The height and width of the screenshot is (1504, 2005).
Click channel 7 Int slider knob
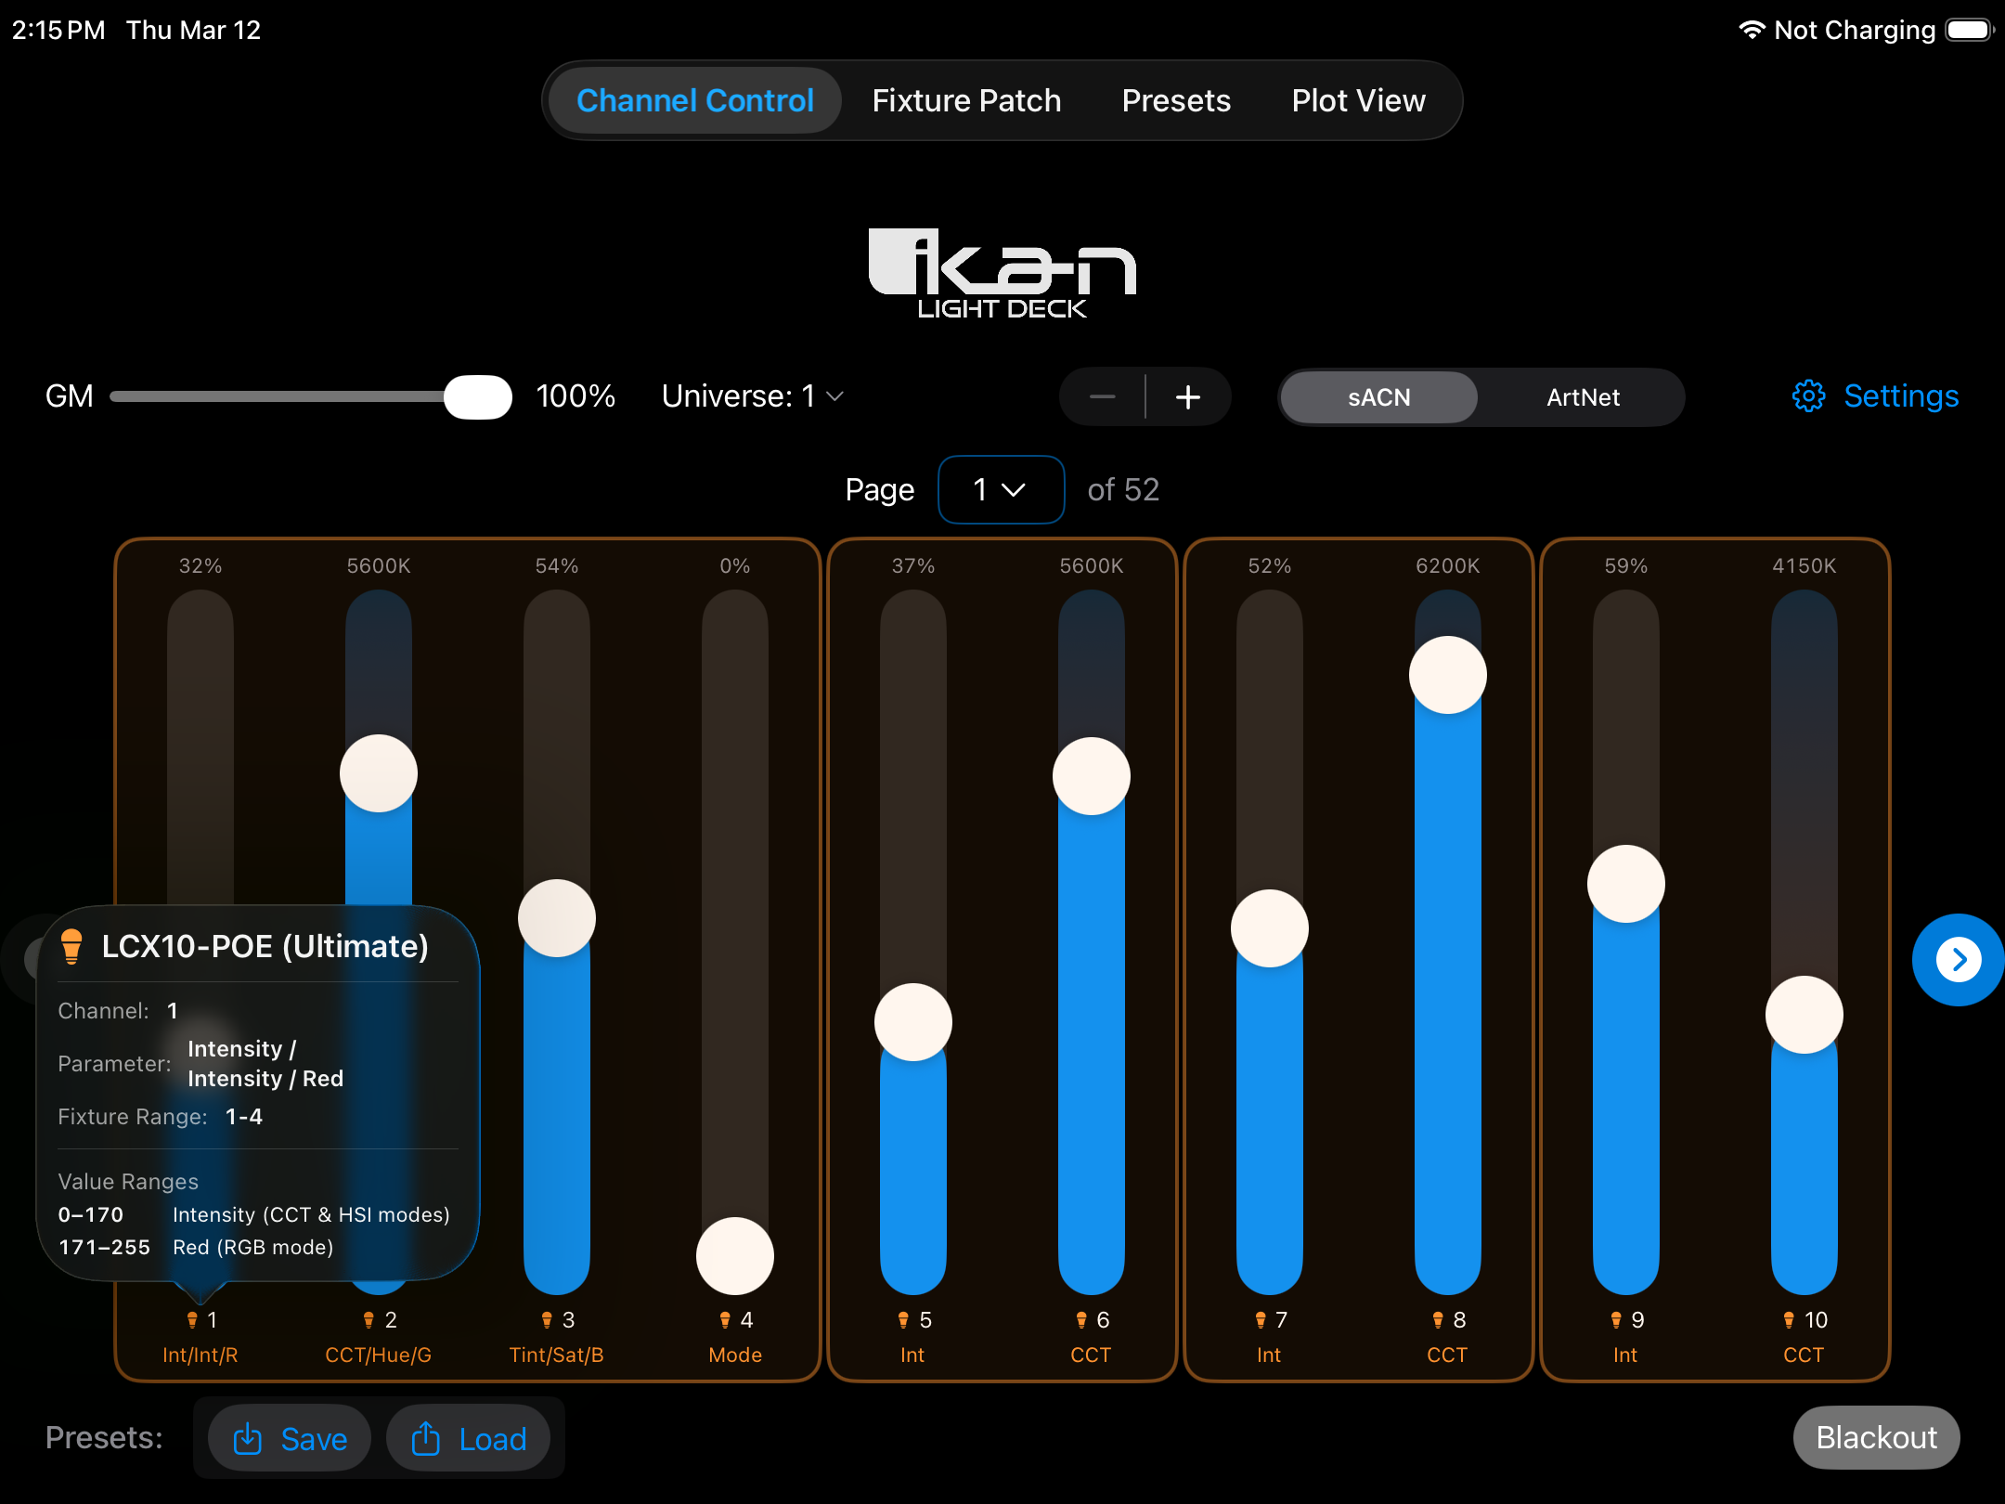pyautogui.click(x=1270, y=928)
